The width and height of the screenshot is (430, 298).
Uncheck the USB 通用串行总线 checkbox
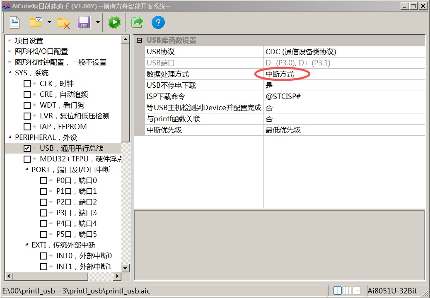[x=27, y=148]
